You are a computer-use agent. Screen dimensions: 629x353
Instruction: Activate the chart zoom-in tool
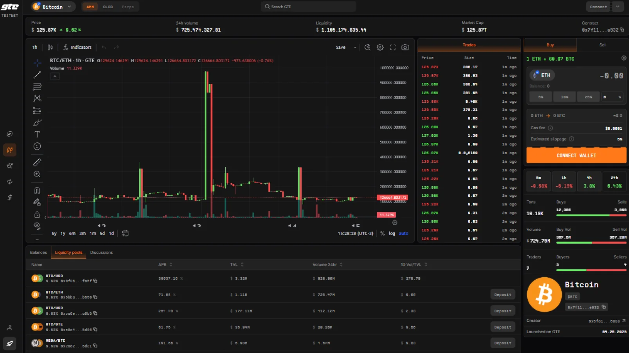point(37,174)
